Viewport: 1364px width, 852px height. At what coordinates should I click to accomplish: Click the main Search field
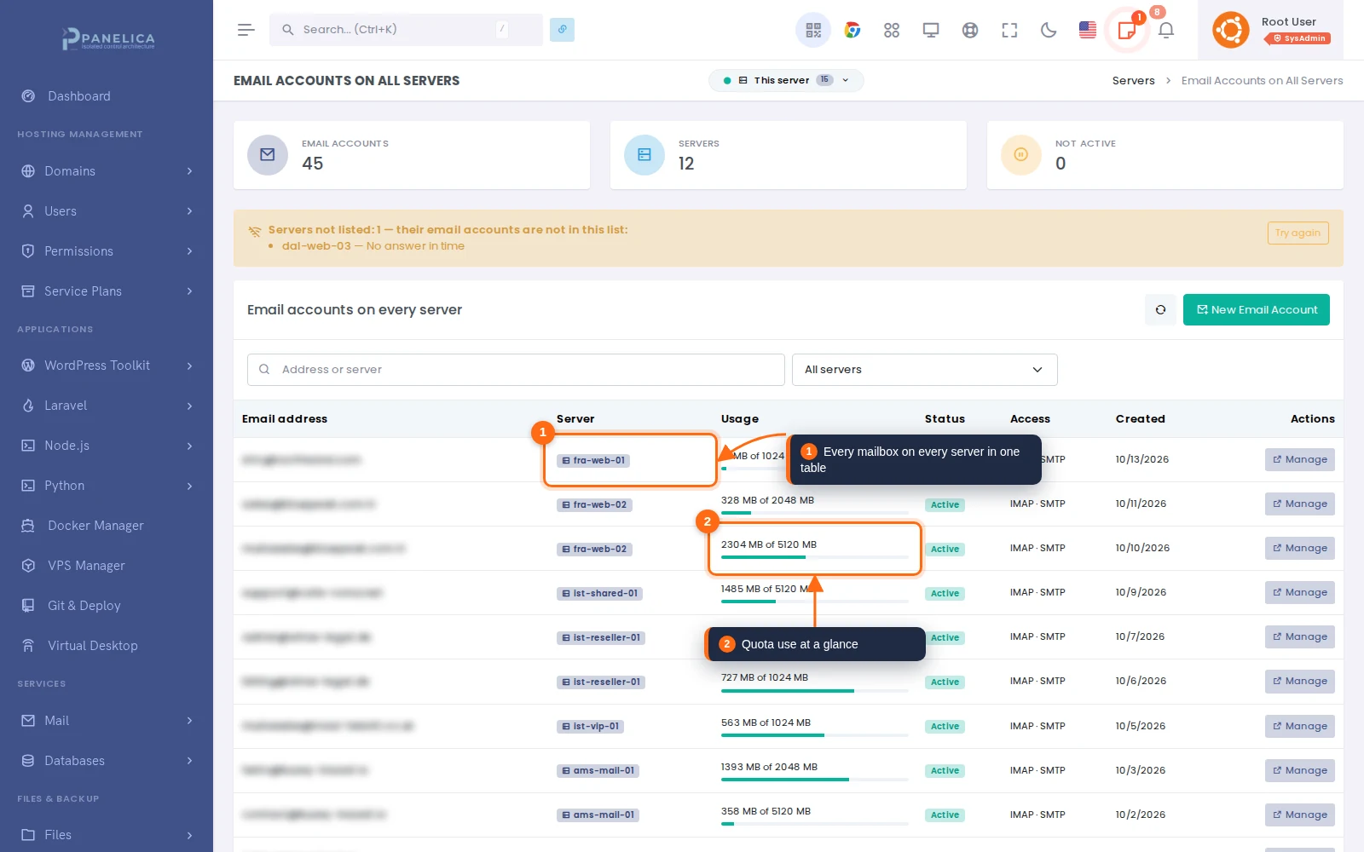pyautogui.click(x=406, y=30)
